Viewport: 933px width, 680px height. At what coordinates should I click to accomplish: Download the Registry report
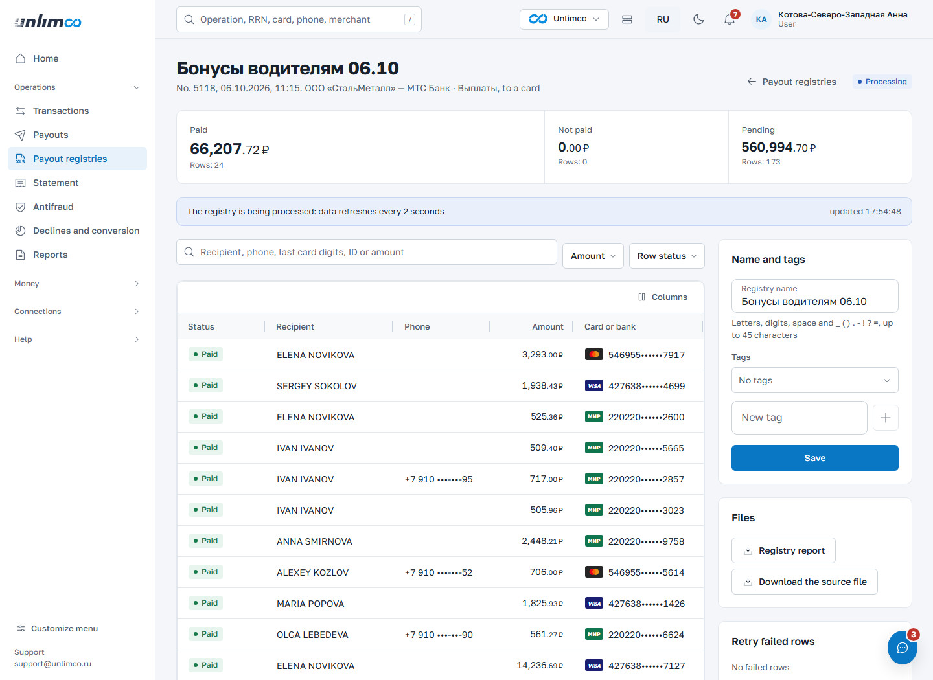pyautogui.click(x=783, y=550)
